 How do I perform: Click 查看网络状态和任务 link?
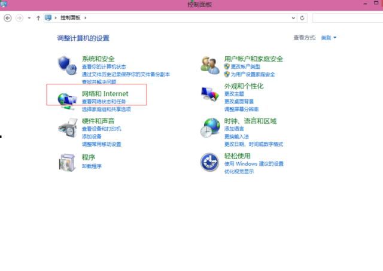click(x=104, y=102)
